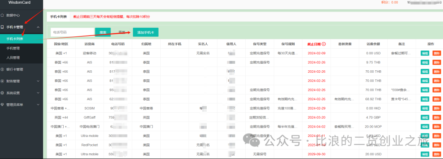Expand the 财务管理 chevron
This screenshot has height=159, width=443.
coord(38,81)
